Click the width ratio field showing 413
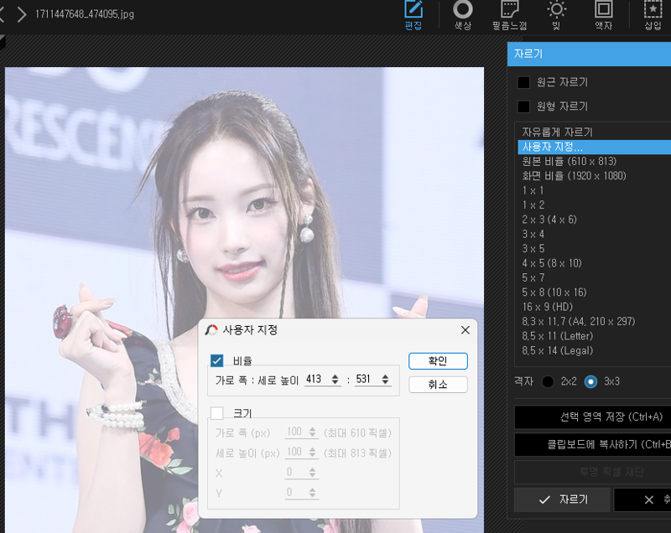Screen dimensions: 671x533 pyautogui.click(x=317, y=379)
